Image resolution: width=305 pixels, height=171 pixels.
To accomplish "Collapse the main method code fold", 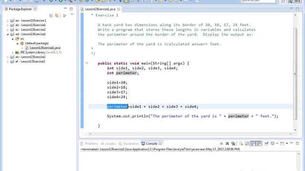I will 87,63.
